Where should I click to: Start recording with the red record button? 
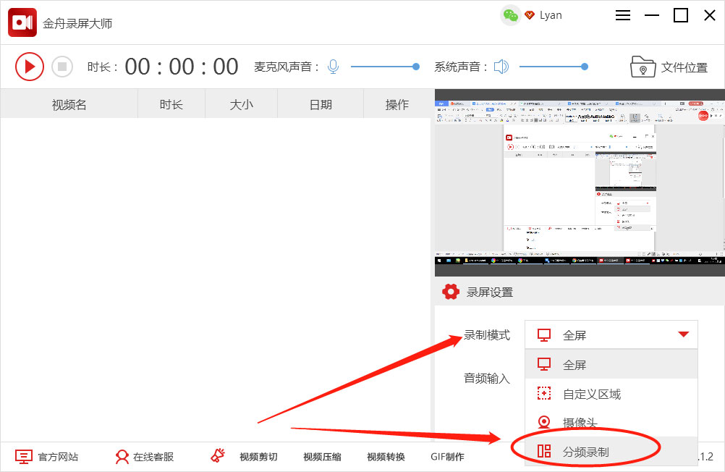30,66
